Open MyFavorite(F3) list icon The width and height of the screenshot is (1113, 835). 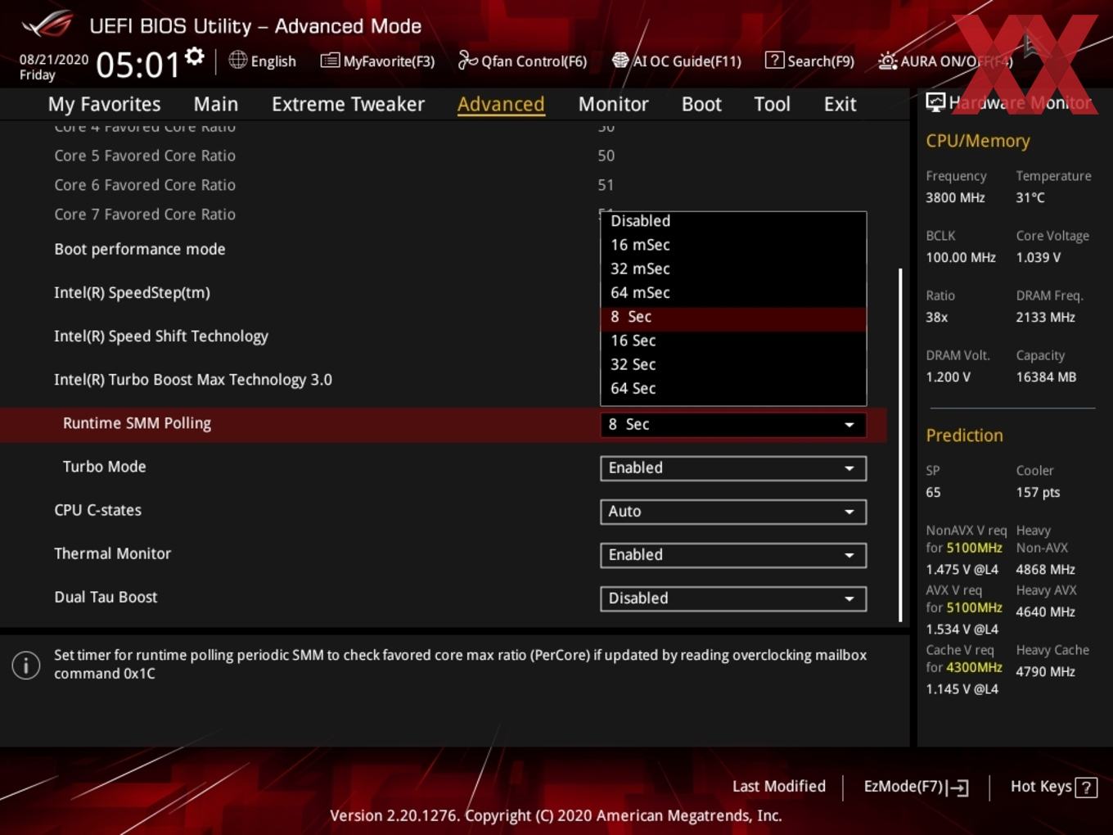coord(329,61)
